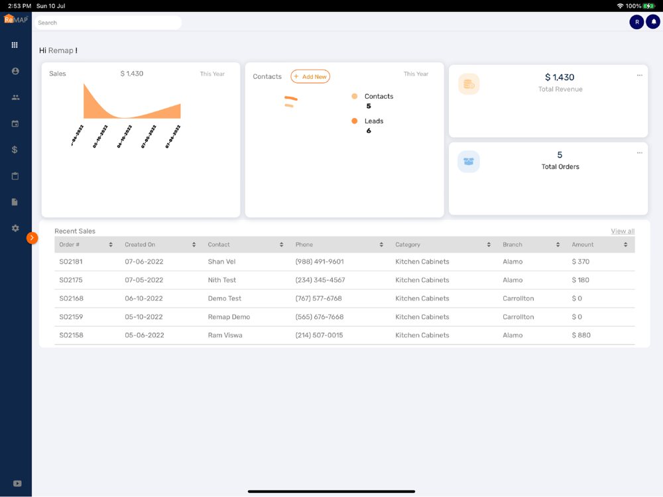The width and height of the screenshot is (663, 497).
Task: Open the single-person contact icon in sidebar
Action: (15, 71)
